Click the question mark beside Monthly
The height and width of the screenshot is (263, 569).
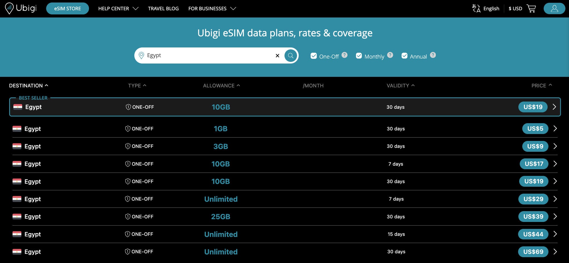[390, 55]
